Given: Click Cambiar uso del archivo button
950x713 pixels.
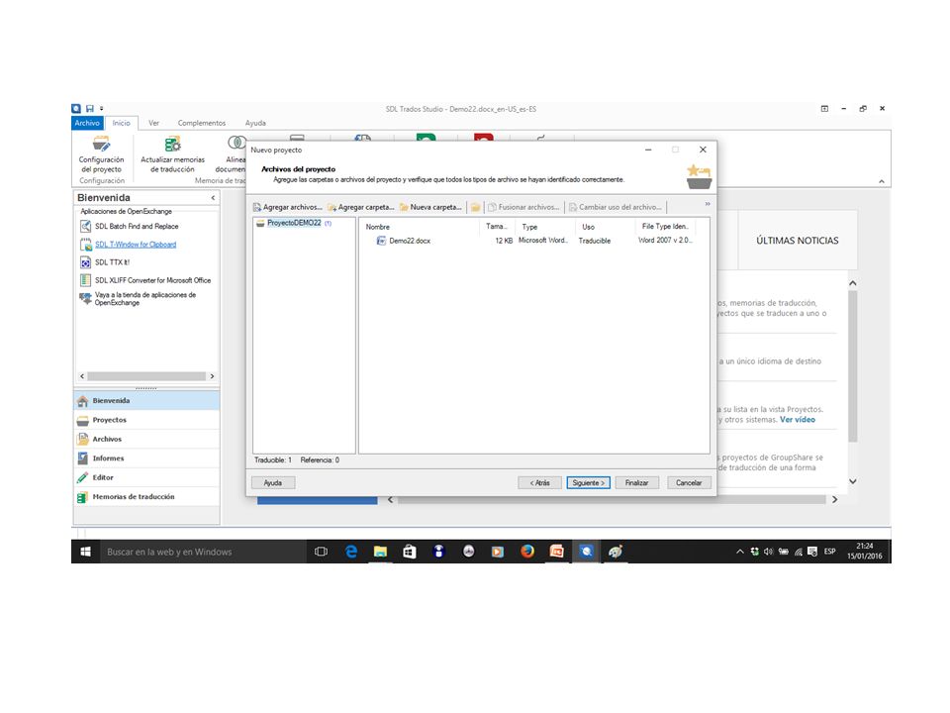Looking at the screenshot, I should pyautogui.click(x=615, y=207).
